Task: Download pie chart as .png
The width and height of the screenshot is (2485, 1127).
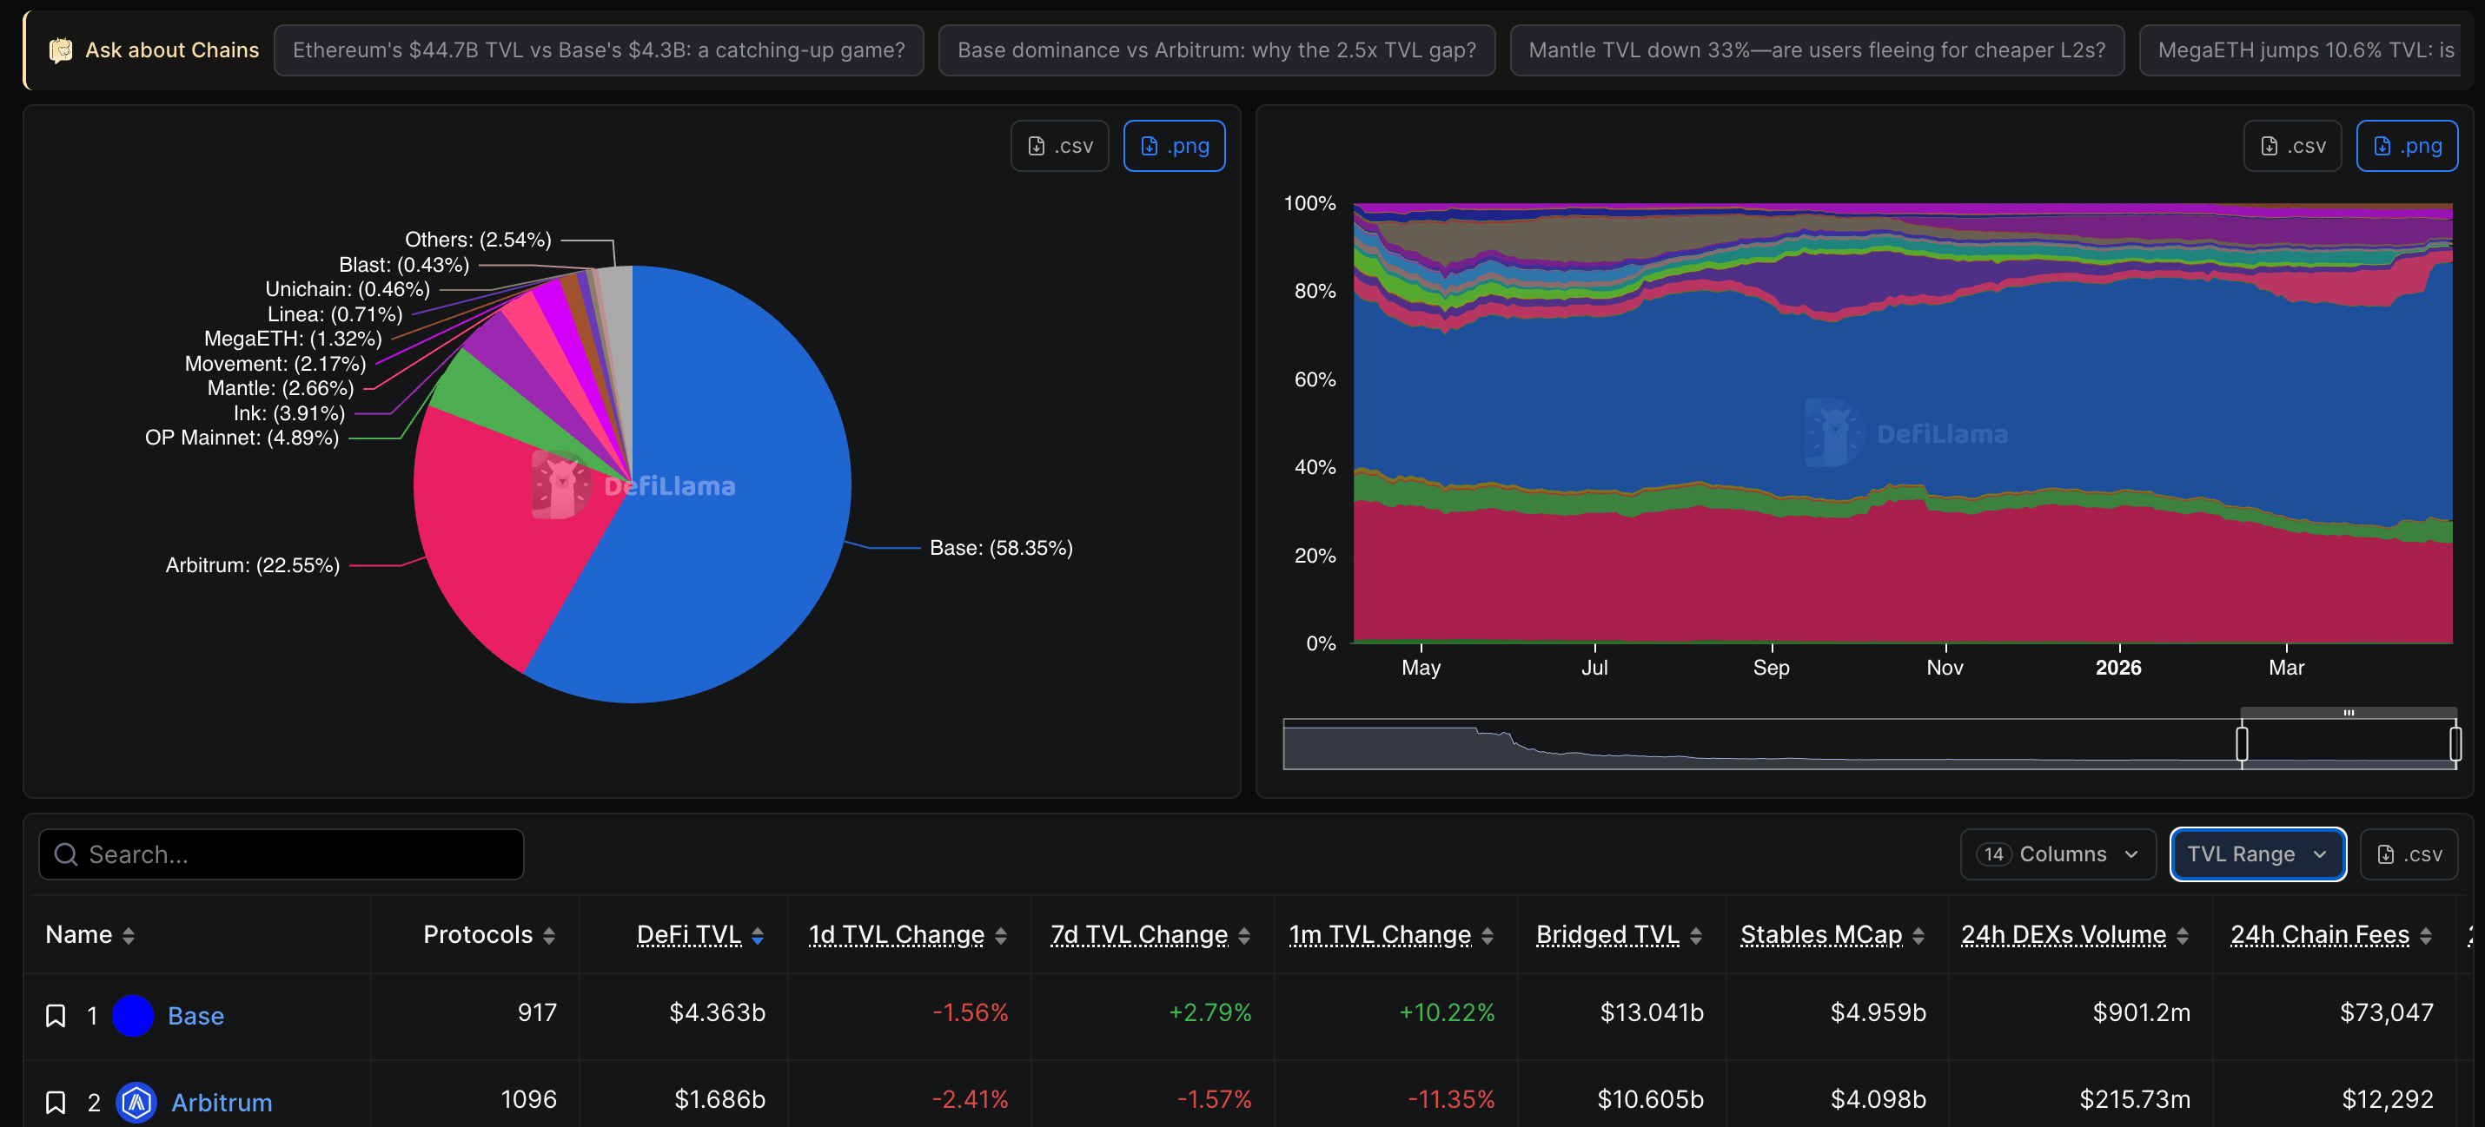Action: (1174, 146)
